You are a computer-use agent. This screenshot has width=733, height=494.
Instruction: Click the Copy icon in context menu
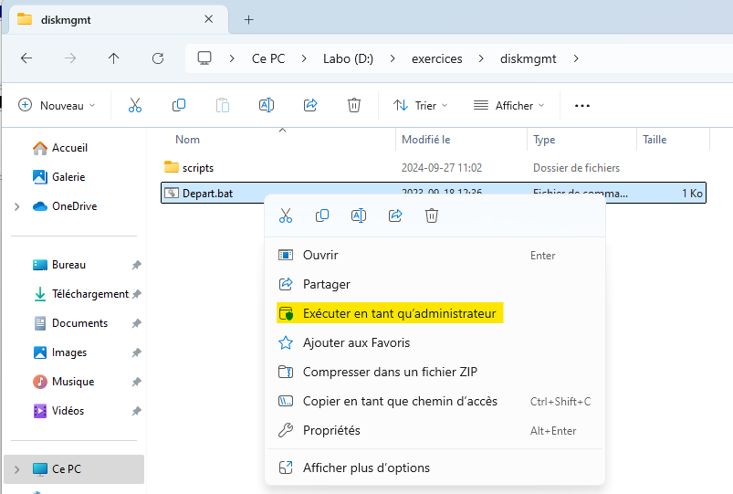tap(322, 215)
